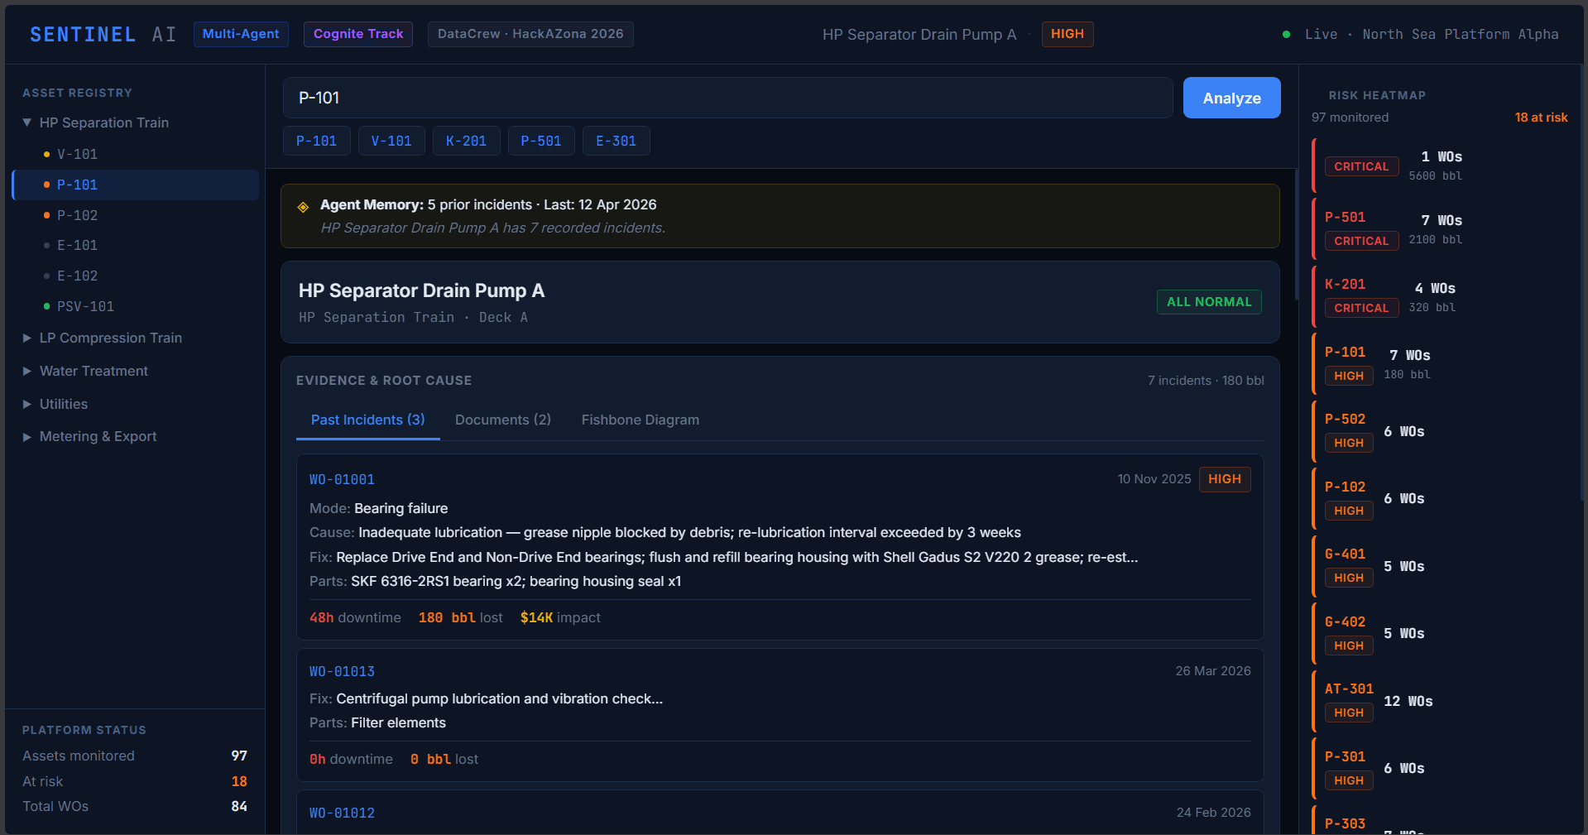The image size is (1588, 835).
Task: Open the G-402 heatmap card
Action: pyautogui.click(x=1441, y=633)
